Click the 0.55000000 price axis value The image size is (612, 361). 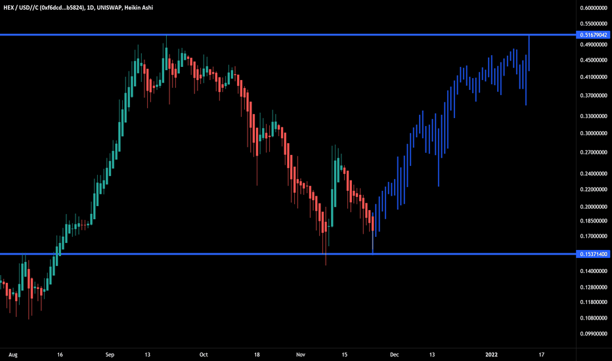tap(594, 24)
